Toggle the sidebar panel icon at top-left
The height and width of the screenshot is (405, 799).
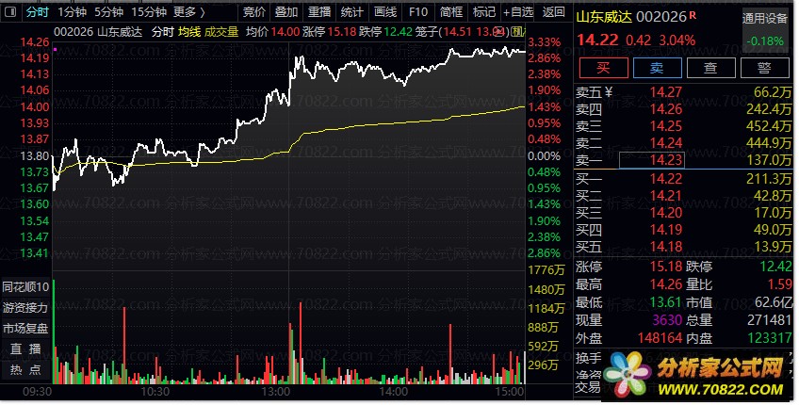coord(10,11)
